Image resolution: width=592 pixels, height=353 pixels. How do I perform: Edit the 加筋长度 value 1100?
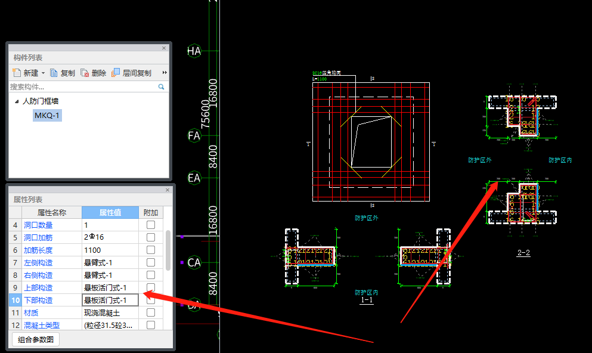coord(110,250)
